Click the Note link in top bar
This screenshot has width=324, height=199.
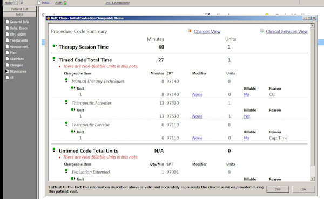(x=9, y=3)
